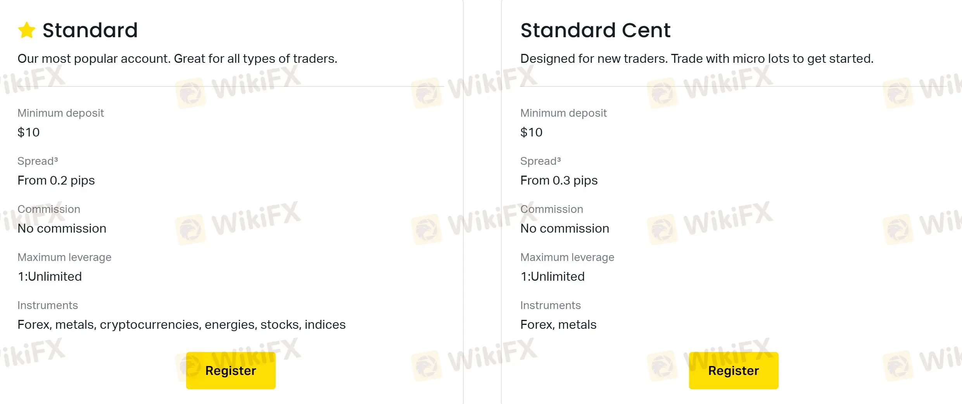Select the Standard account heading
The height and width of the screenshot is (404, 962).
pos(90,30)
